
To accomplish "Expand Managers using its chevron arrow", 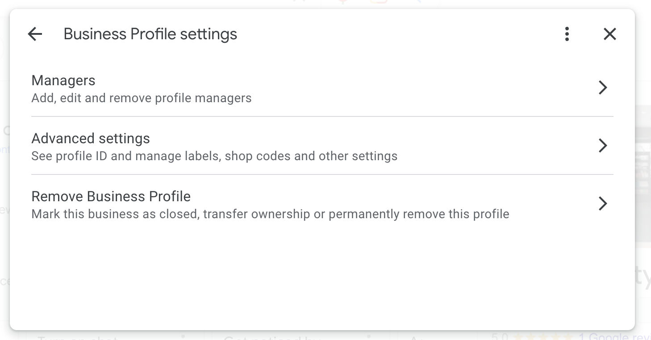I will pyautogui.click(x=603, y=87).
